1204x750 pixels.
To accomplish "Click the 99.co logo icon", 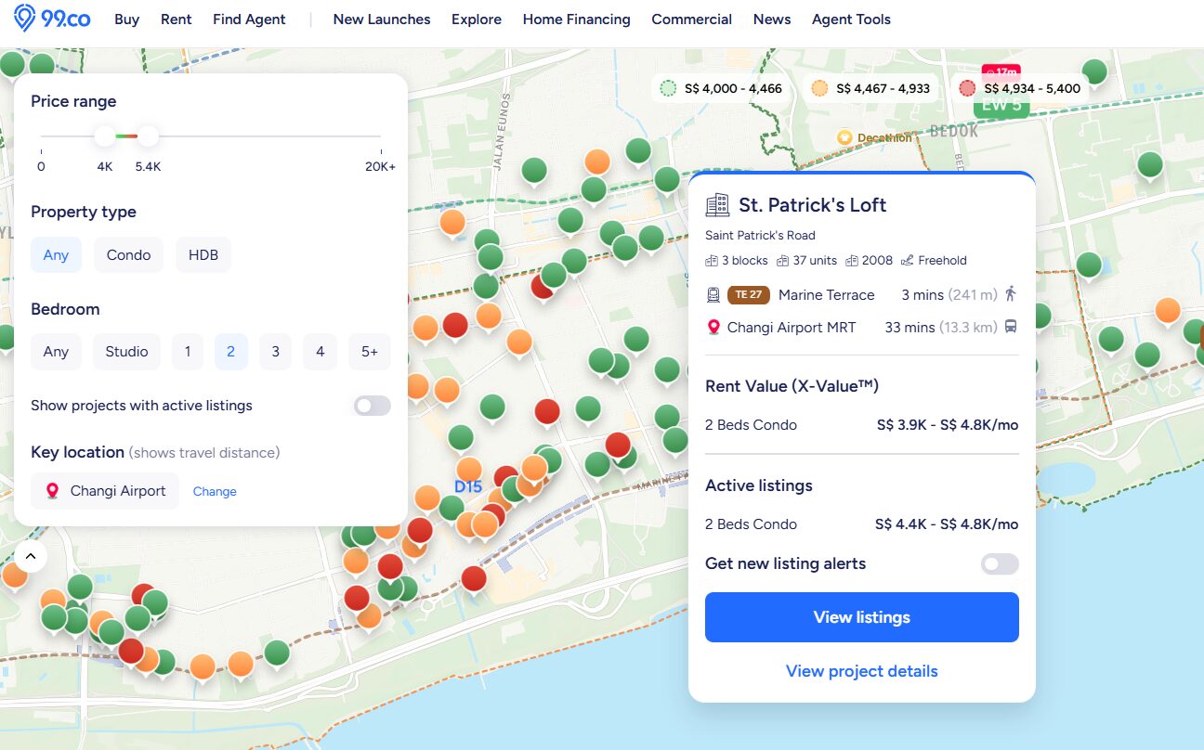I will 25,19.
